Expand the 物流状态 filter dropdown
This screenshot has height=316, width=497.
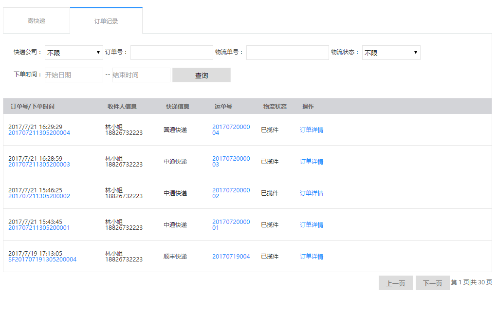tap(391, 53)
